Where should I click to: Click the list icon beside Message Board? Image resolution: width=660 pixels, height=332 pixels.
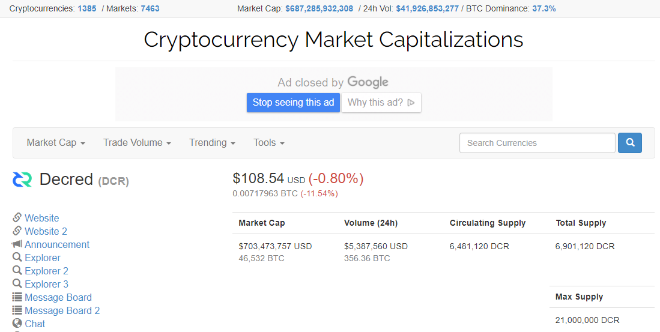pyautogui.click(x=17, y=297)
